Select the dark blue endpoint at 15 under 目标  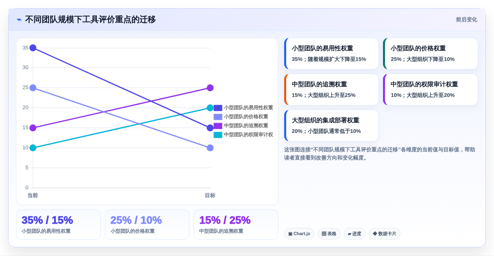point(210,128)
